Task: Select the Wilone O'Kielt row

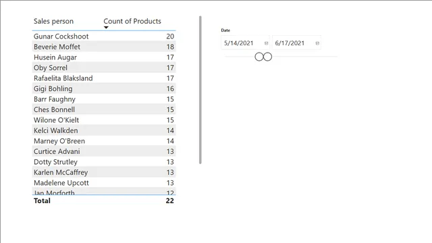Action: point(104,120)
